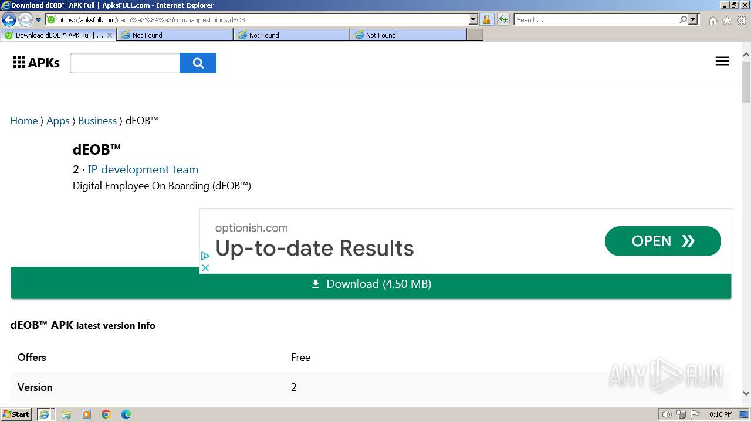The width and height of the screenshot is (751, 422).
Task: Click the search magnifier icon in IE
Action: tap(683, 19)
